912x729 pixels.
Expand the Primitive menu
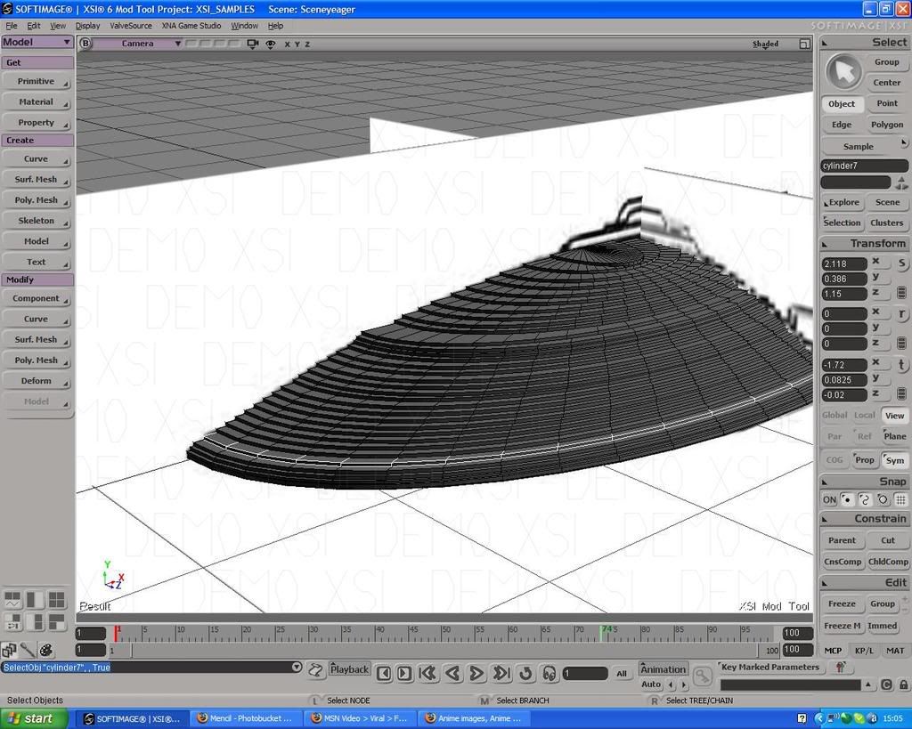point(37,81)
